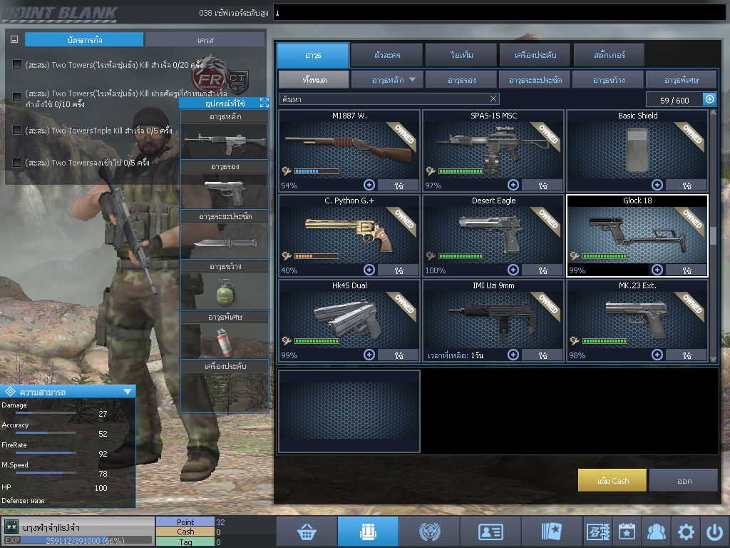The image size is (730, 548).
Task: Click the Damage stat bar
Action: pyautogui.click(x=46, y=413)
